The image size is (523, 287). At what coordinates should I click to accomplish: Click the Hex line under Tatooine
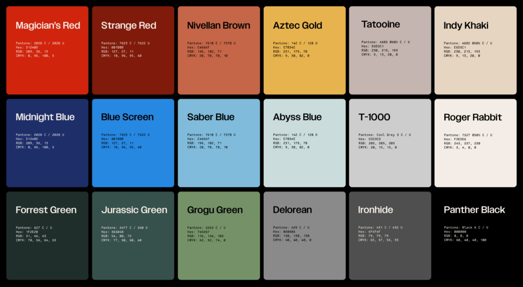[x=373, y=46]
